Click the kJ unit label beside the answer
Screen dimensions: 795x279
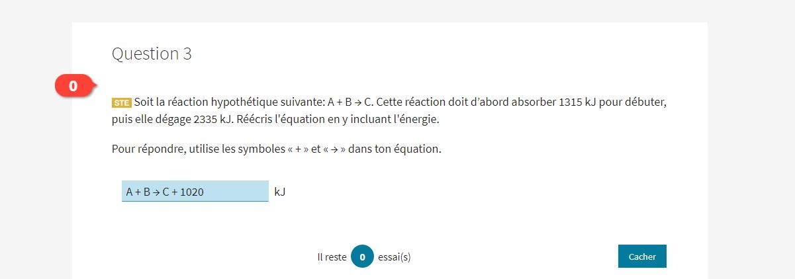tap(279, 192)
